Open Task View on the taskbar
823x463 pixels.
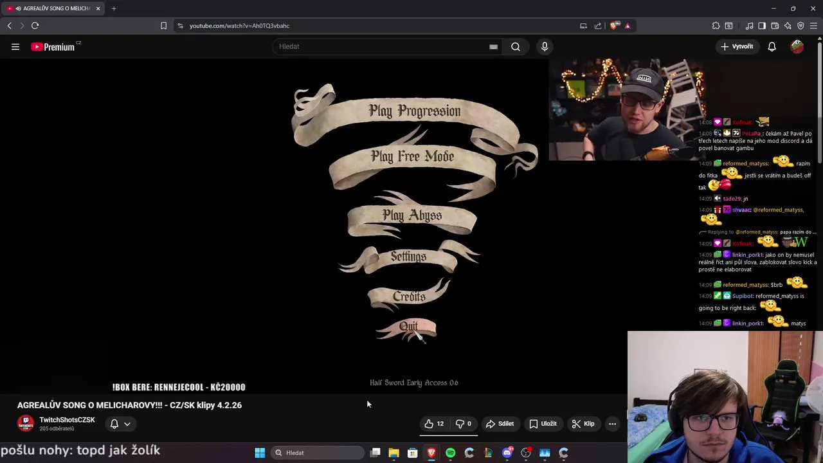(x=375, y=453)
